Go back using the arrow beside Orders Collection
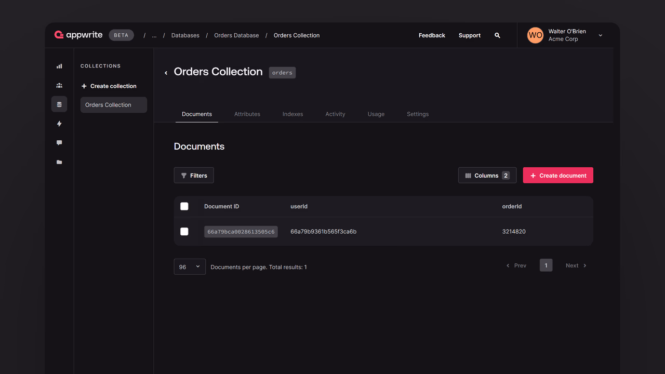Screen dimensions: 665x374 pyautogui.click(x=166, y=73)
